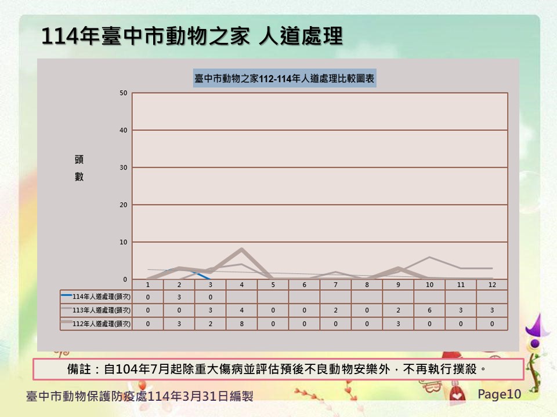Click the y-axis label "10"

click(x=123, y=242)
